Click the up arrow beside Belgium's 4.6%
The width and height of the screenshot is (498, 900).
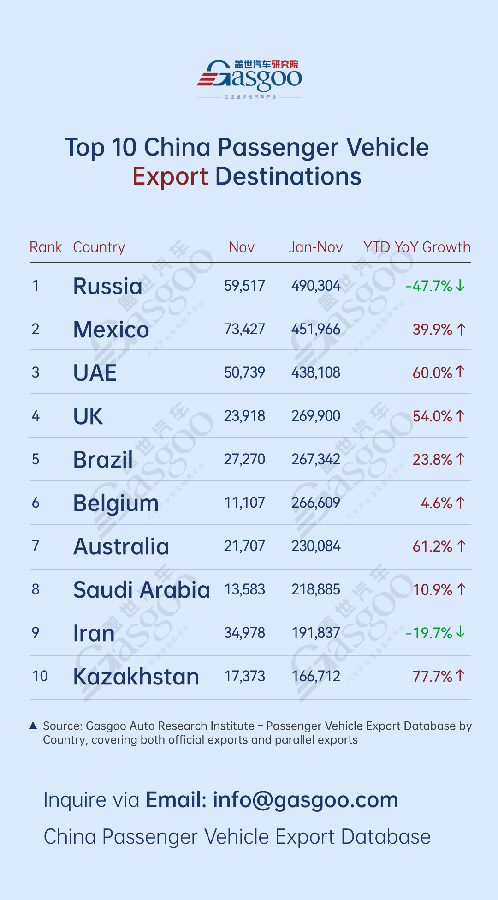(x=460, y=502)
